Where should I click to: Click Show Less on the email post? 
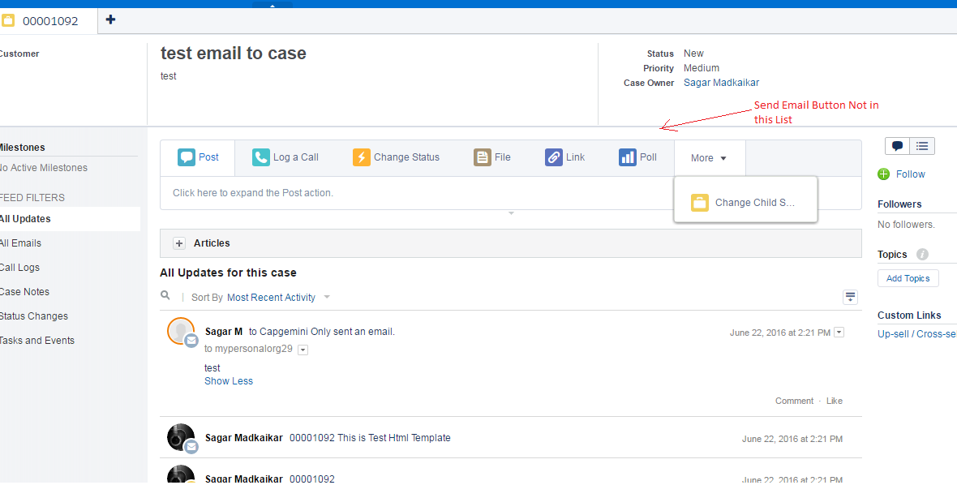pyautogui.click(x=228, y=381)
